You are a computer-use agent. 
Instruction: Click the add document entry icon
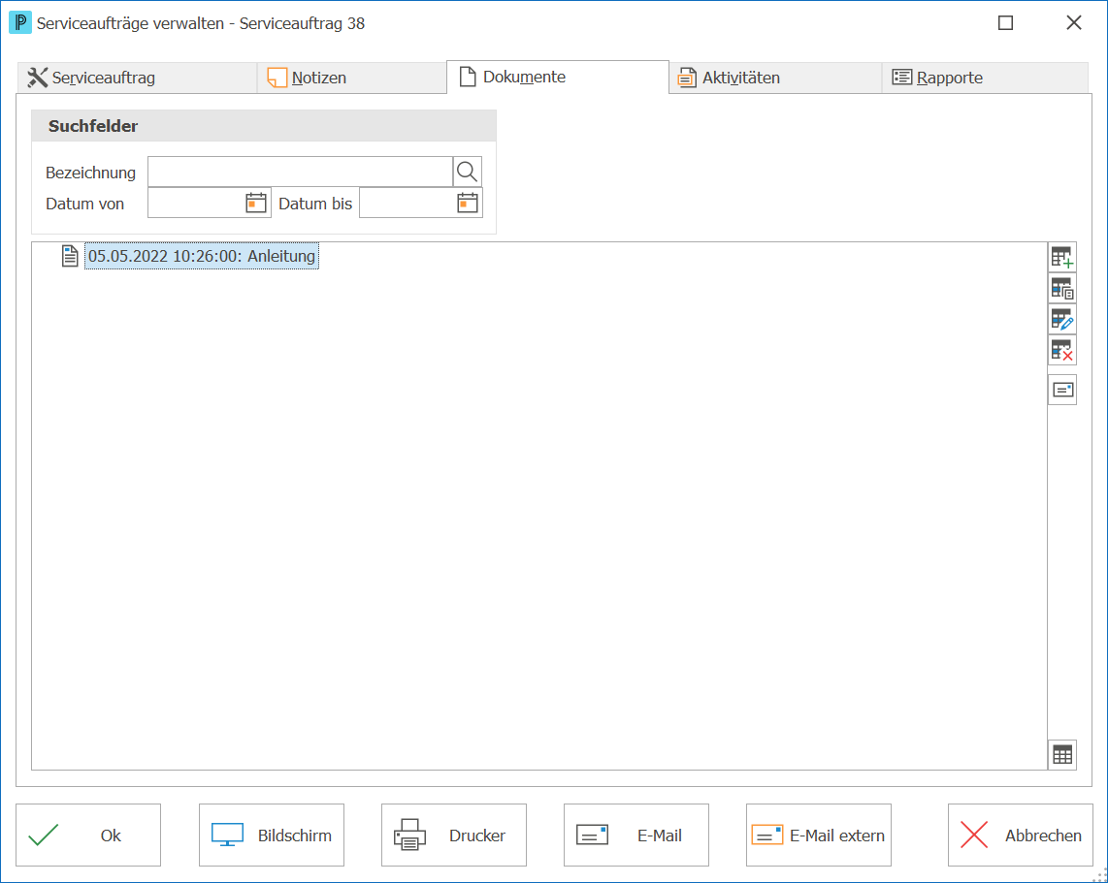coord(1062,257)
